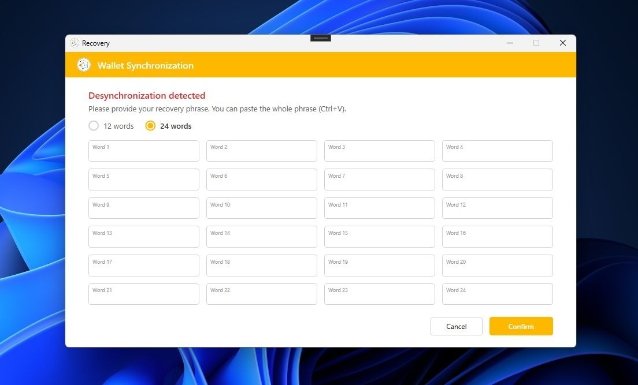Click into the Word 21 box

click(144, 294)
